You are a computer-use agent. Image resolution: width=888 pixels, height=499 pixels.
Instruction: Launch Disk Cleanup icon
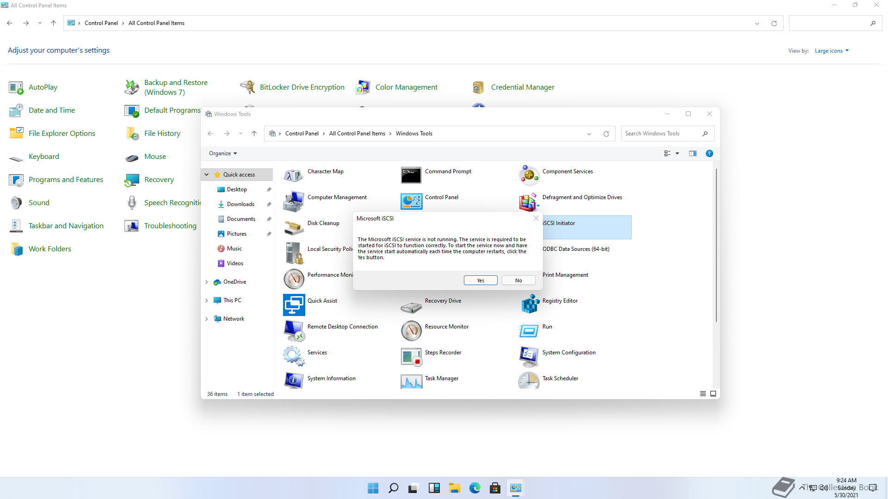point(294,227)
